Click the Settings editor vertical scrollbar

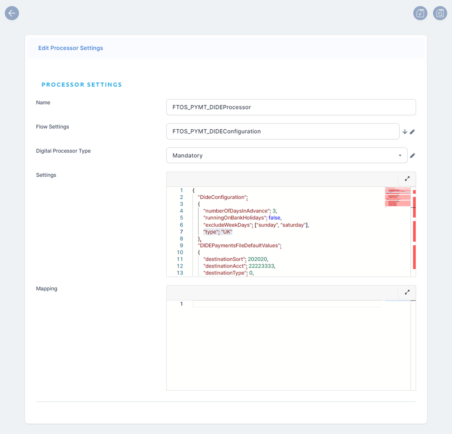414,231
